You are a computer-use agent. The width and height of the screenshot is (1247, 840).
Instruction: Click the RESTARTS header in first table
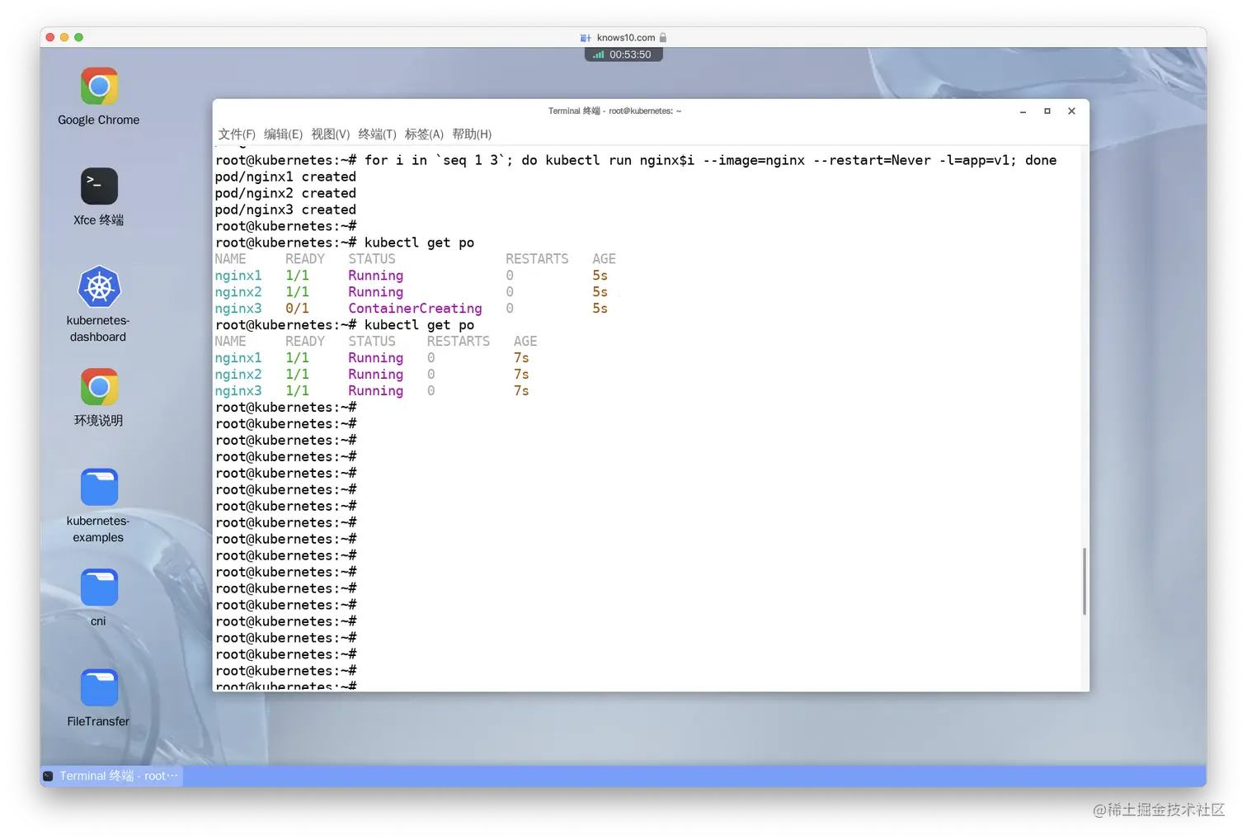[537, 259]
